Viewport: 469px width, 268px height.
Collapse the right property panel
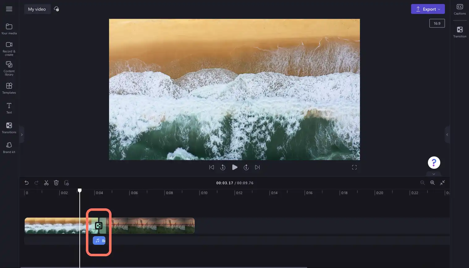click(x=447, y=134)
